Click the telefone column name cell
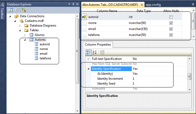 coord(107,35)
